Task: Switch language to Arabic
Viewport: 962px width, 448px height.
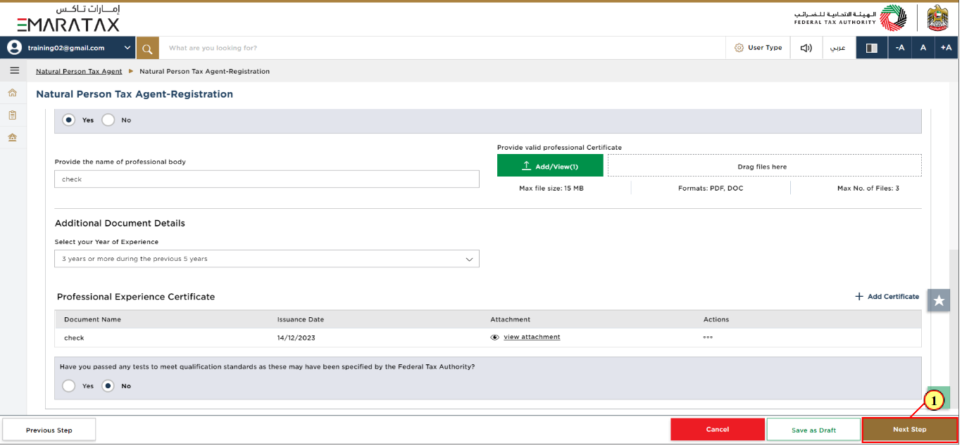Action: coord(839,48)
